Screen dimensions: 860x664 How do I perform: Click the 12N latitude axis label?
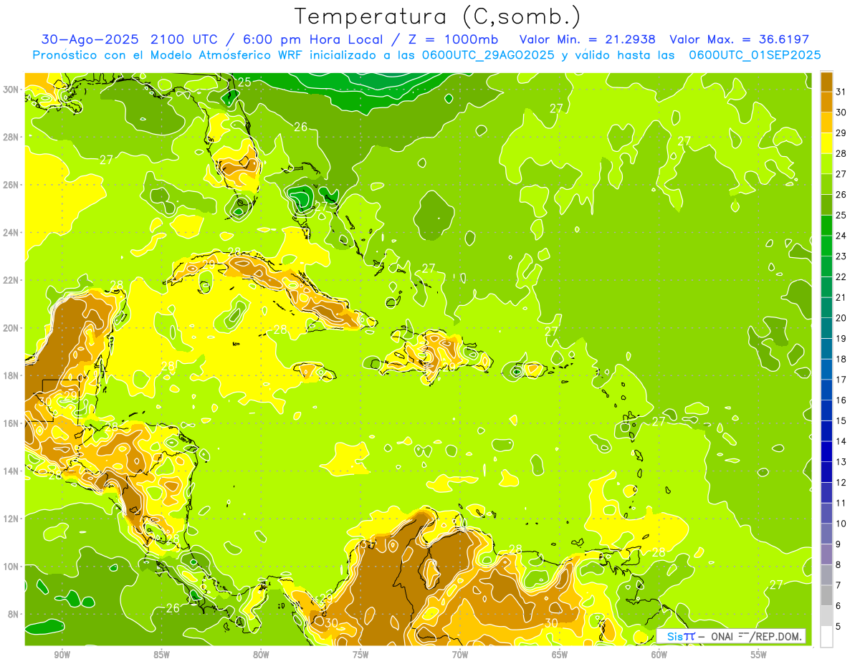coord(11,519)
